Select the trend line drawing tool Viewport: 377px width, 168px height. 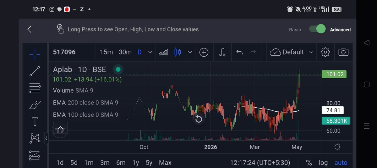point(35,71)
